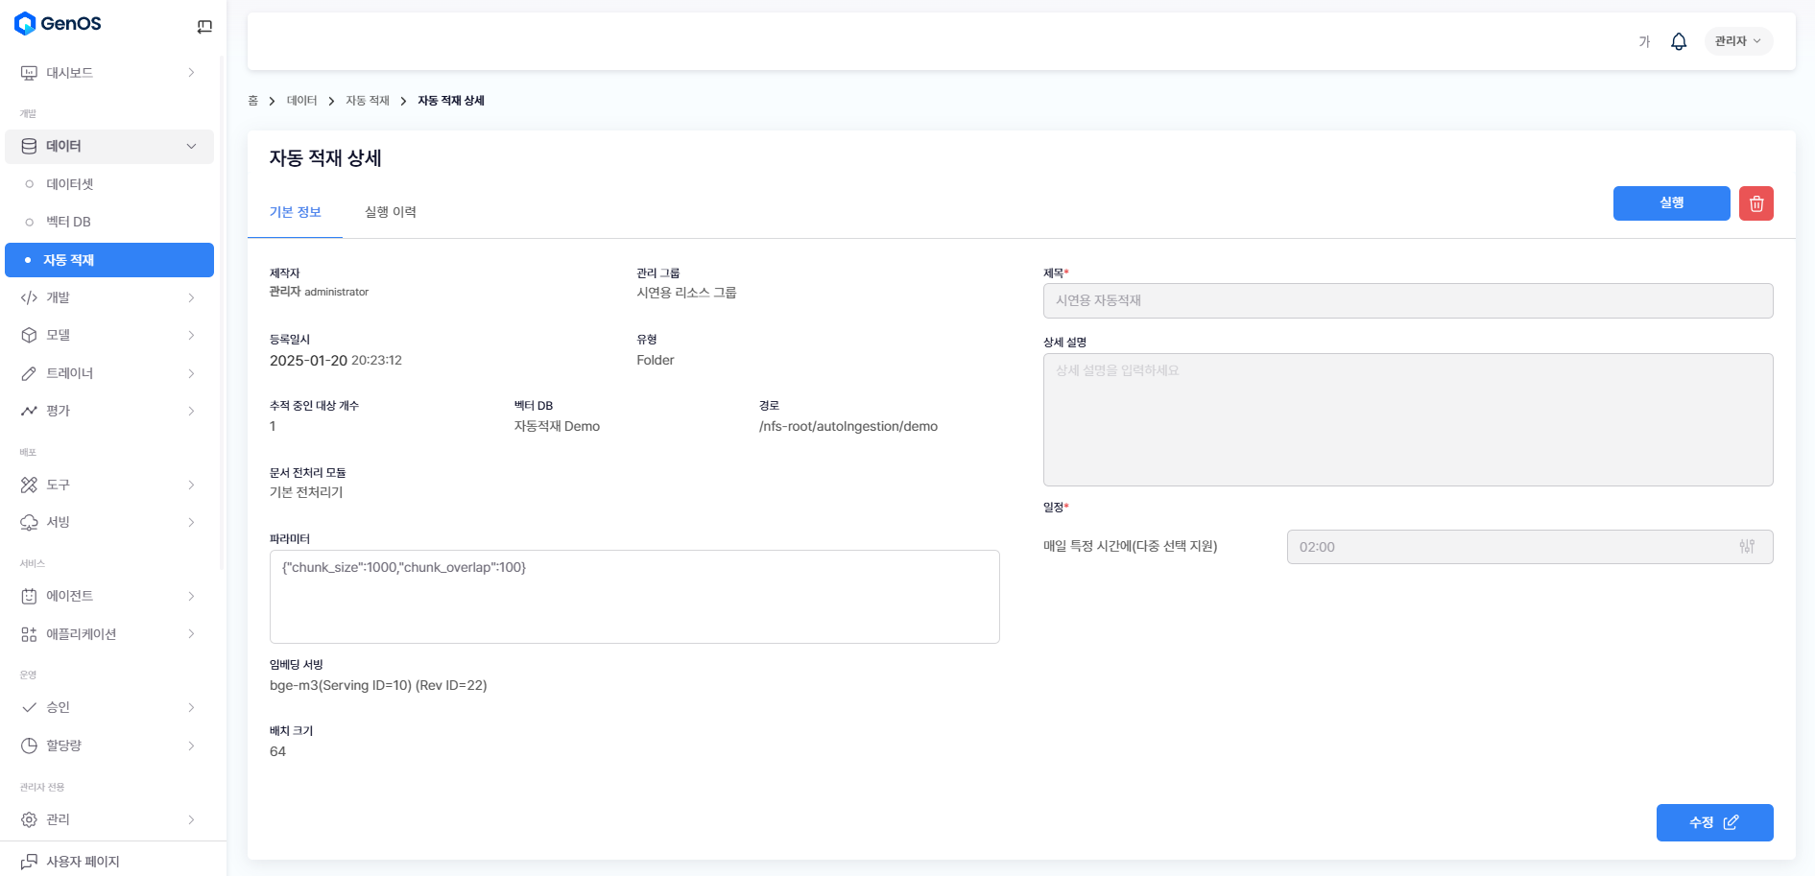Open the notification bell
This screenshot has height=876, width=1815.
(1678, 41)
